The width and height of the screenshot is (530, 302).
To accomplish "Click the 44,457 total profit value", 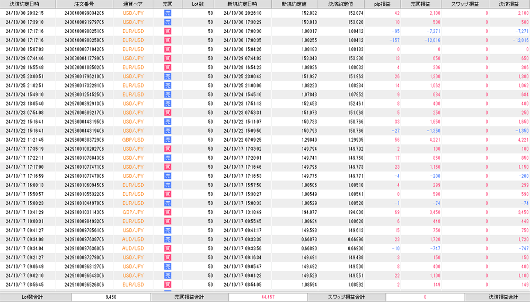I will pos(268,297).
